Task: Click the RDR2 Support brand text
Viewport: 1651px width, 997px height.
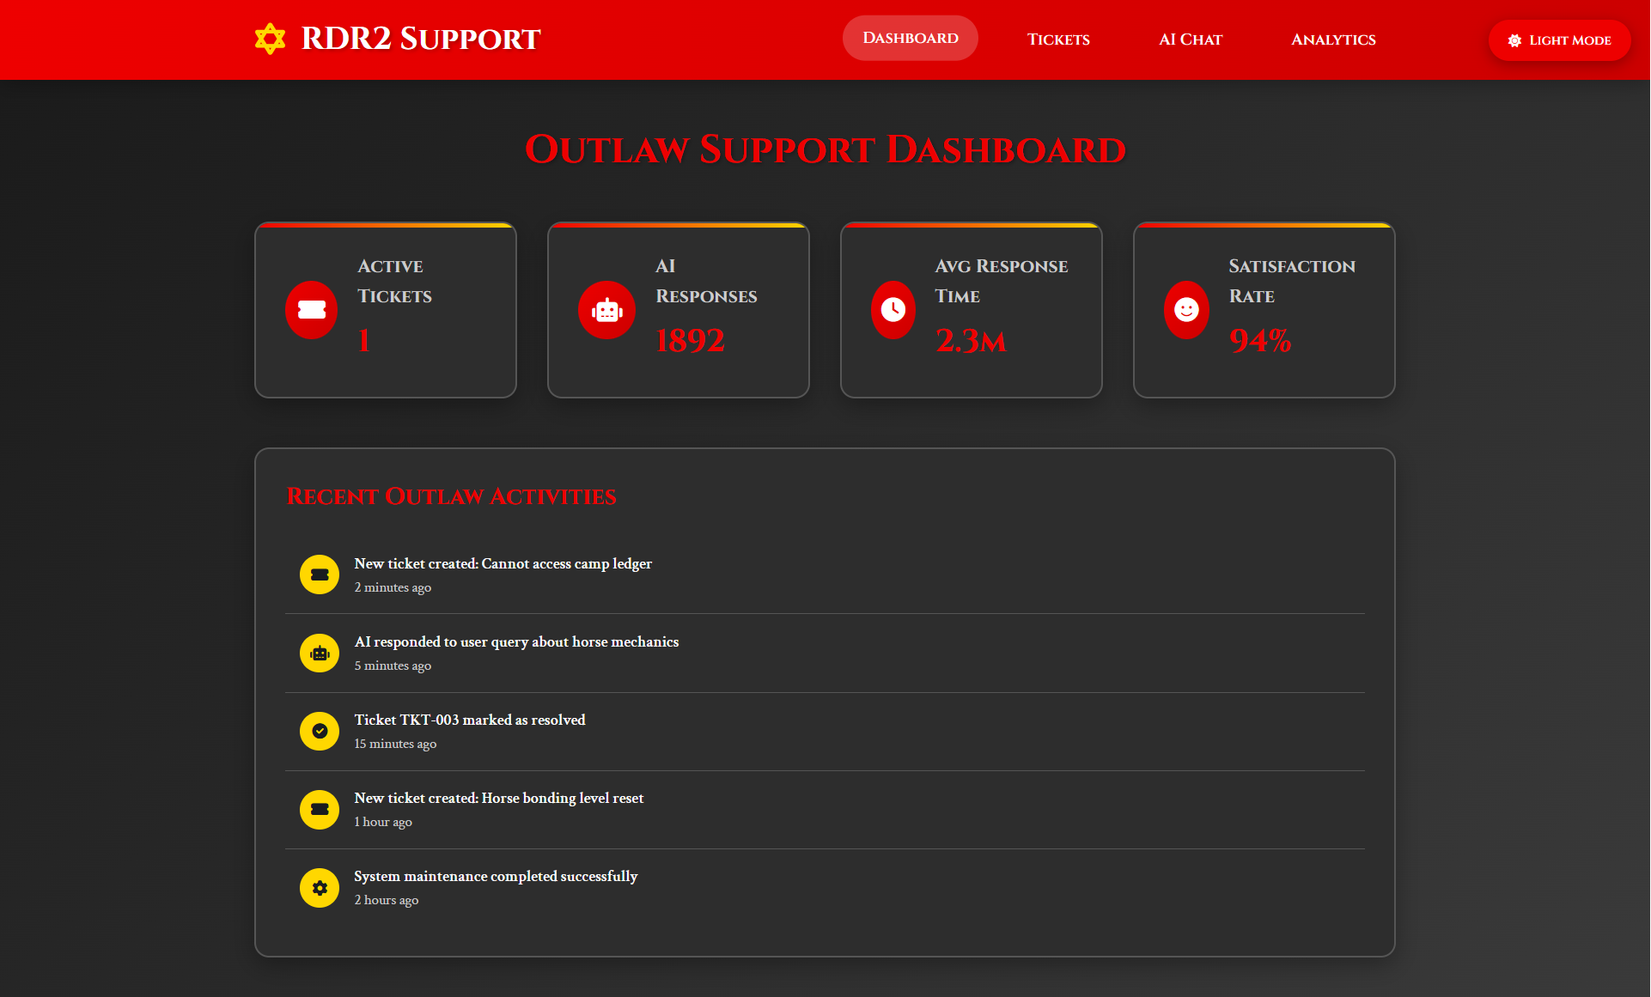Action: point(420,38)
